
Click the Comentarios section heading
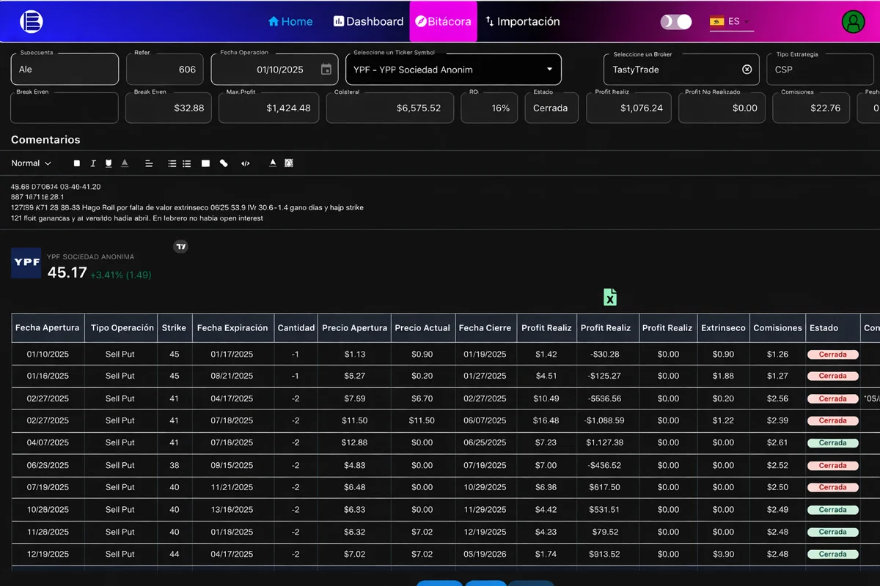45,139
